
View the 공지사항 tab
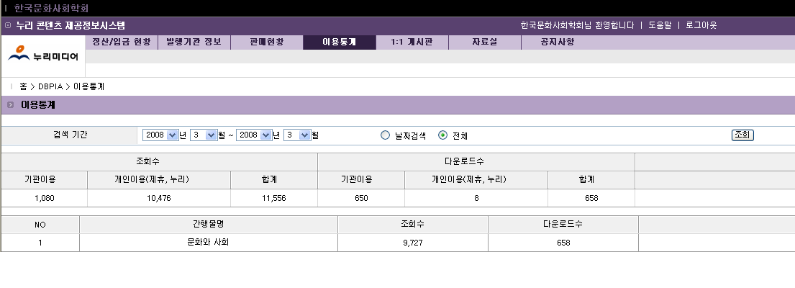[557, 42]
